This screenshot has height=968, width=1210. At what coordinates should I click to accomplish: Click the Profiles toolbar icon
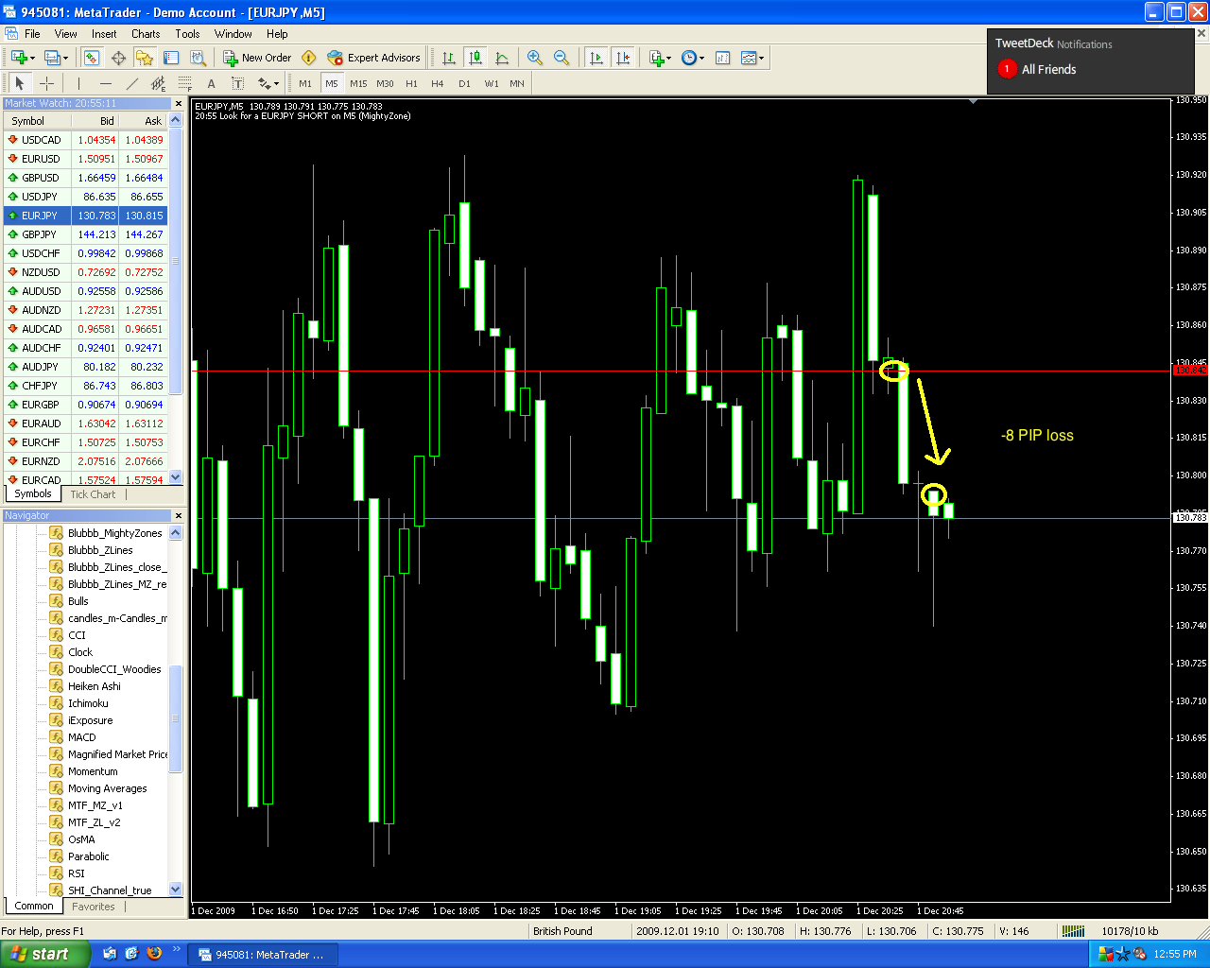tap(54, 58)
